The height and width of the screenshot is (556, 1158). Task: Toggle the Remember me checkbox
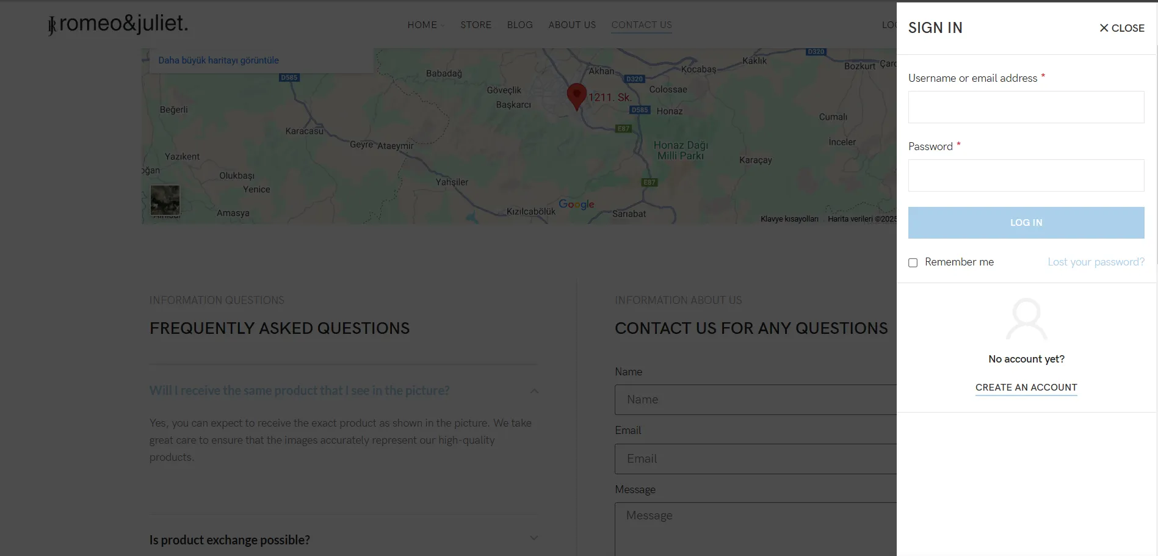[913, 262]
